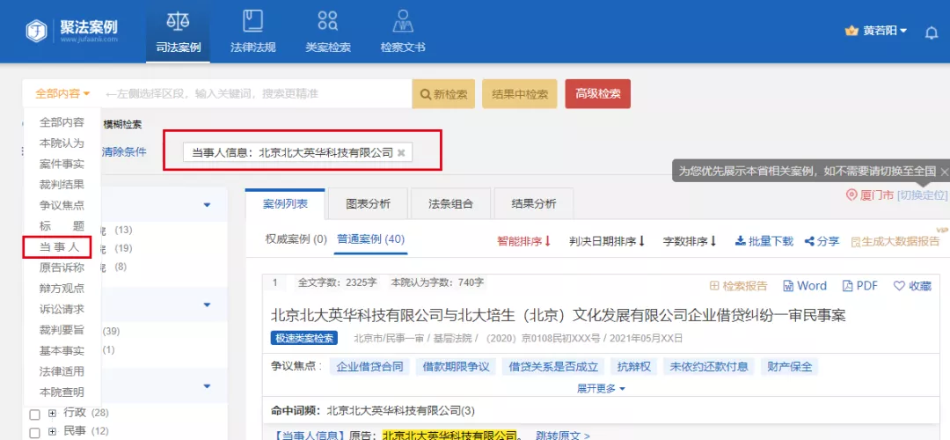Select 裁判要旨 in the dropdown list
Viewport: 950px width, 440px height.
click(62, 330)
